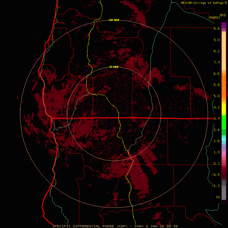Click the 1.8 scale value

click(x=217, y=141)
